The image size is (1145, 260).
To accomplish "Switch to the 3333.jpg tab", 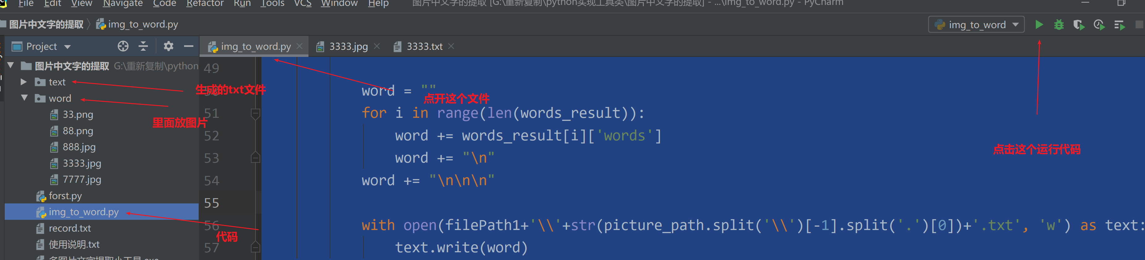I will [348, 47].
